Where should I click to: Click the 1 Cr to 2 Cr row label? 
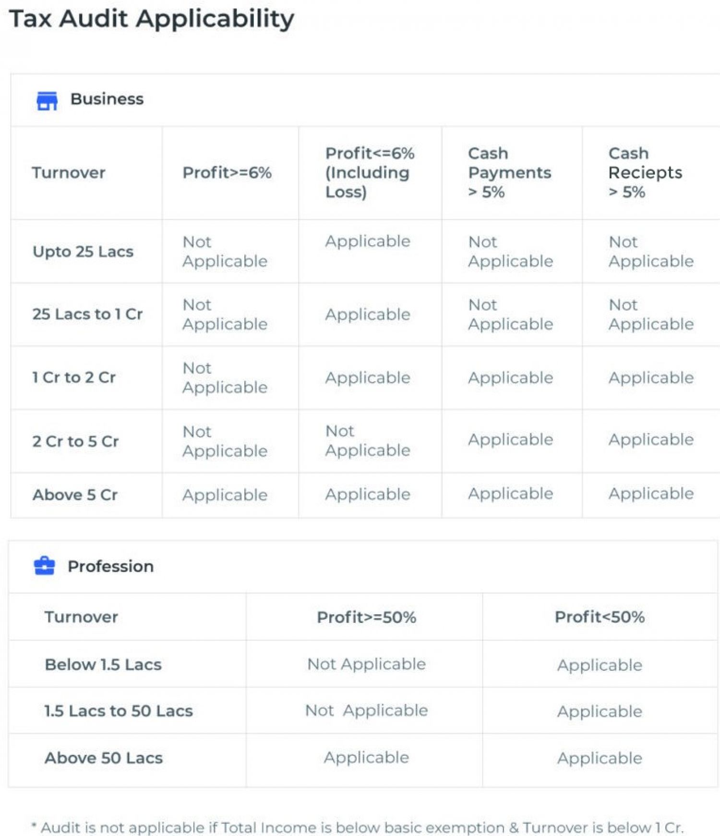coord(74,377)
